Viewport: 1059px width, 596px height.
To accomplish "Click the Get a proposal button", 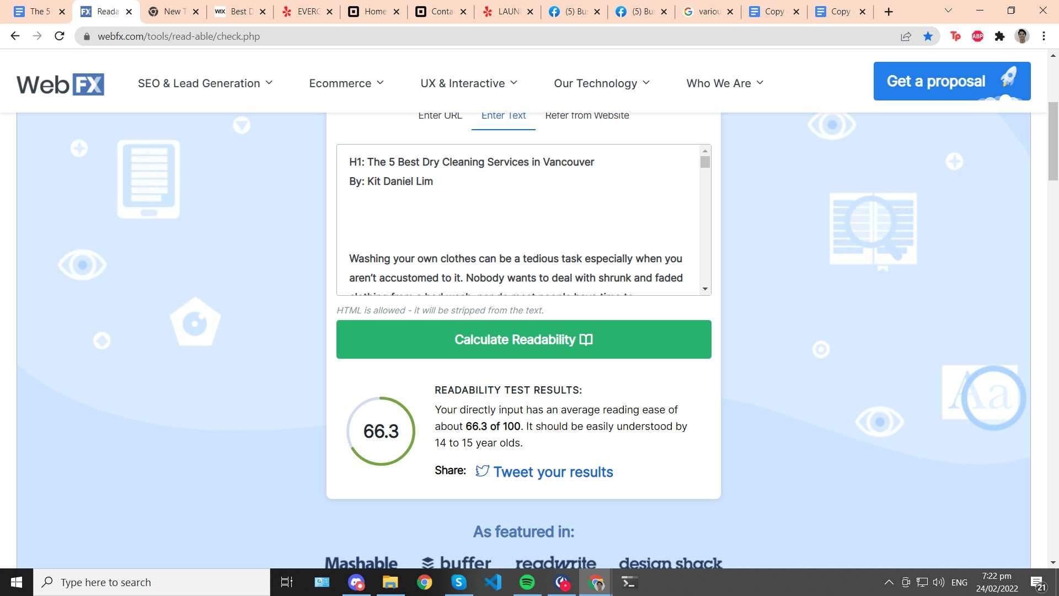I will coord(951,81).
